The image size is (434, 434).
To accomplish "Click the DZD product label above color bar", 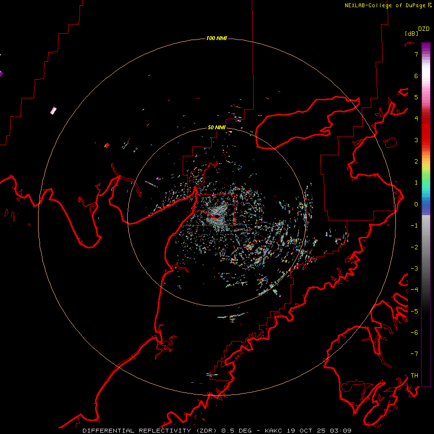I will pos(424,29).
